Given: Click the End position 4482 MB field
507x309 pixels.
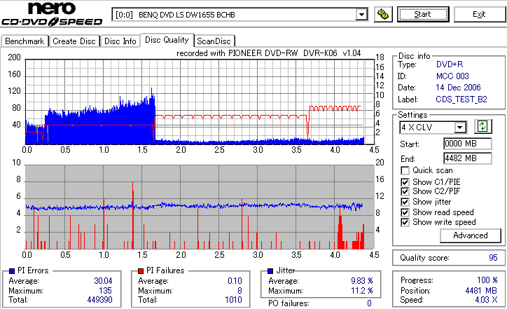Looking at the screenshot, I should point(468,158).
